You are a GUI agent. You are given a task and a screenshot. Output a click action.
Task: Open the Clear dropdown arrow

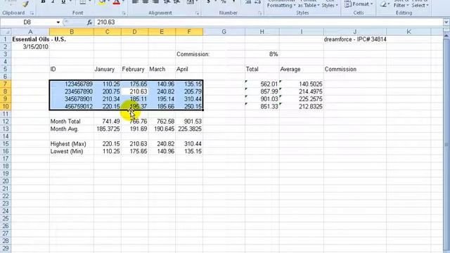click(388, 5)
